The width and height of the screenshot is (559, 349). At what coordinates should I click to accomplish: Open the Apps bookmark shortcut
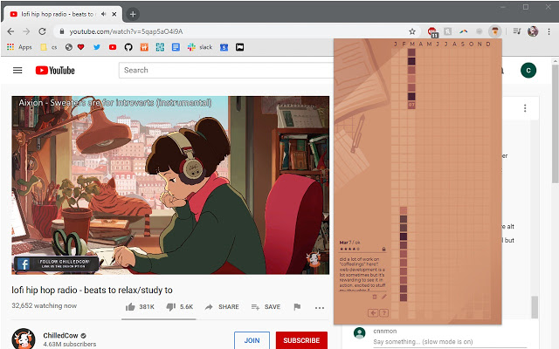[19, 47]
